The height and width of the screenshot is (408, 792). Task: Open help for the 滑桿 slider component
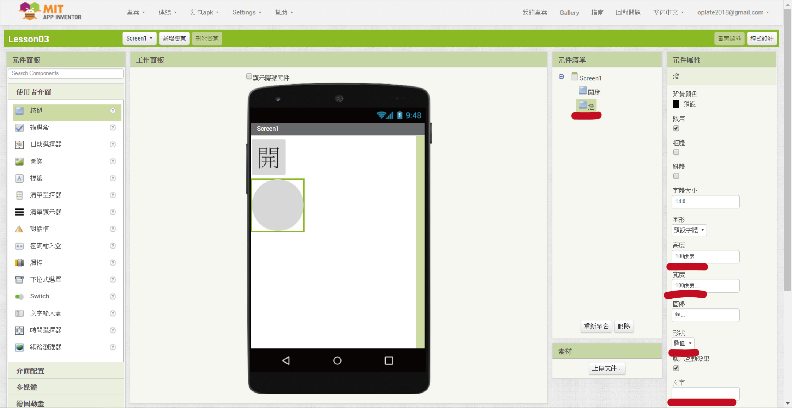tap(113, 263)
